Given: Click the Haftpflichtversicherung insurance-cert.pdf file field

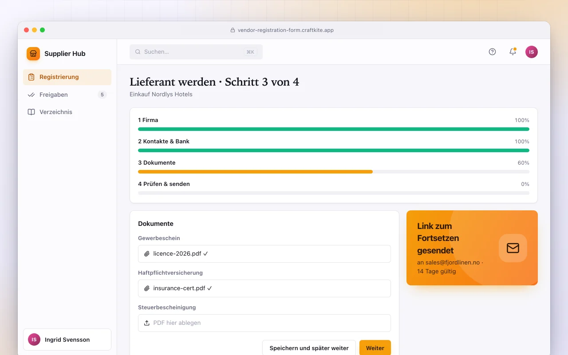Looking at the screenshot, I should click(x=264, y=288).
